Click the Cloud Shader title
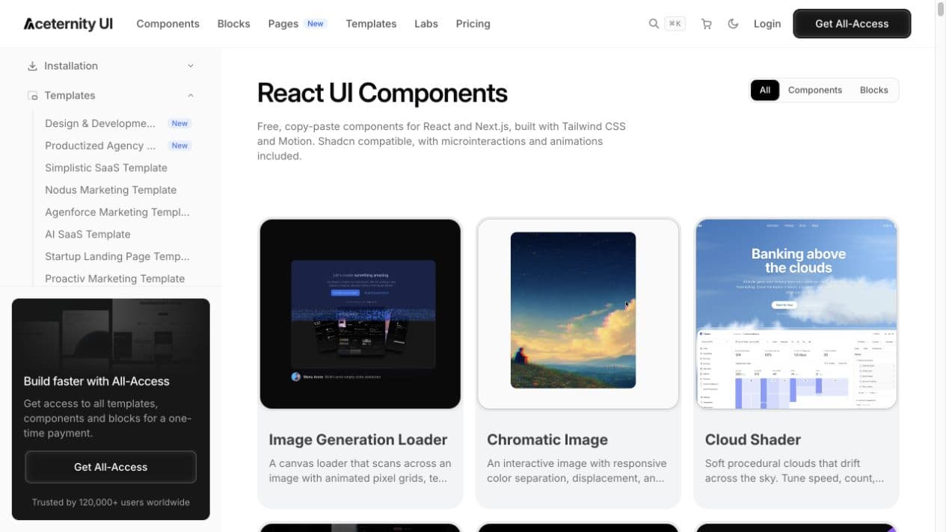Image resolution: width=946 pixels, height=532 pixels. pos(753,440)
